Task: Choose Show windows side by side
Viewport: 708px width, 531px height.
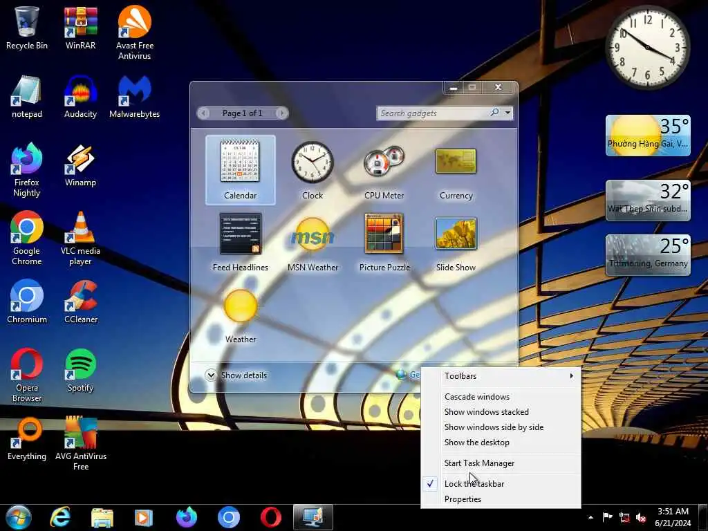Action: pyautogui.click(x=501, y=427)
